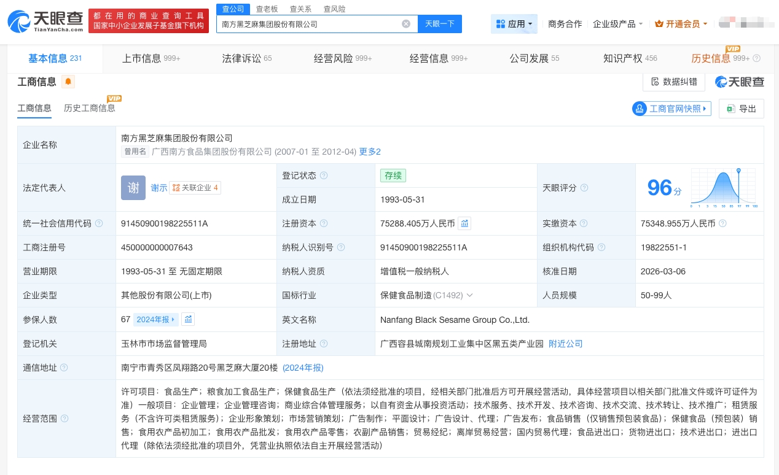Click the 天眼评分 score distribution chart

724,188
